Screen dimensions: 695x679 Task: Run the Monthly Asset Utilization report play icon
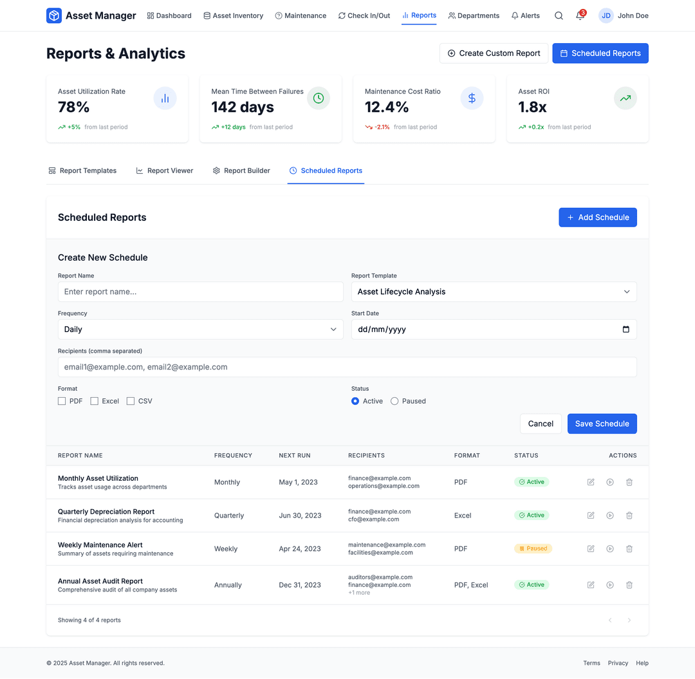point(609,482)
